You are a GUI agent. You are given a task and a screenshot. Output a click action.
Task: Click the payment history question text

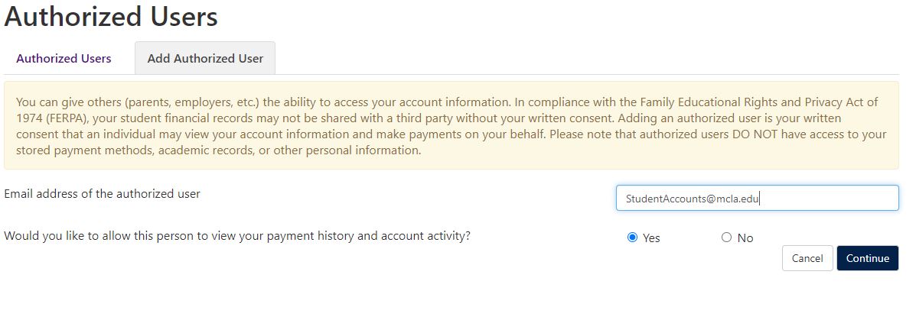click(237, 236)
